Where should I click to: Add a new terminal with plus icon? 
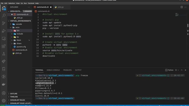click(176, 70)
